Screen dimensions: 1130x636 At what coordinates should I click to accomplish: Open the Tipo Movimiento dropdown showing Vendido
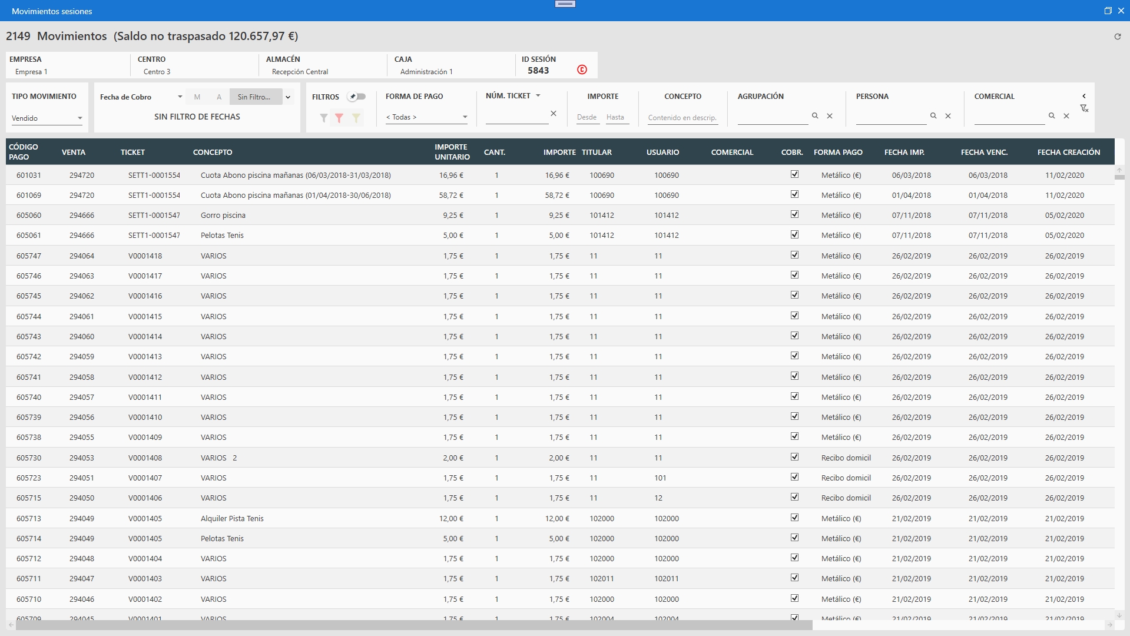47,118
